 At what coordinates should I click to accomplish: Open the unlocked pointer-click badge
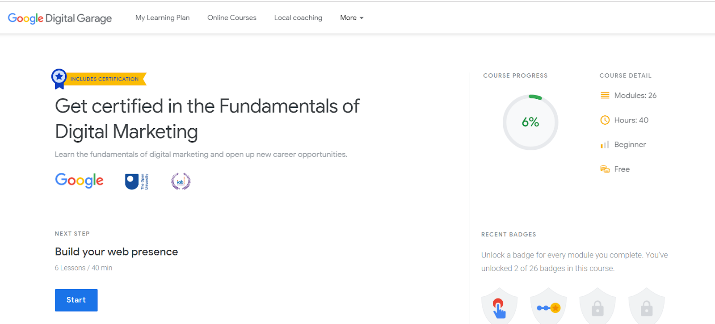coord(499,307)
